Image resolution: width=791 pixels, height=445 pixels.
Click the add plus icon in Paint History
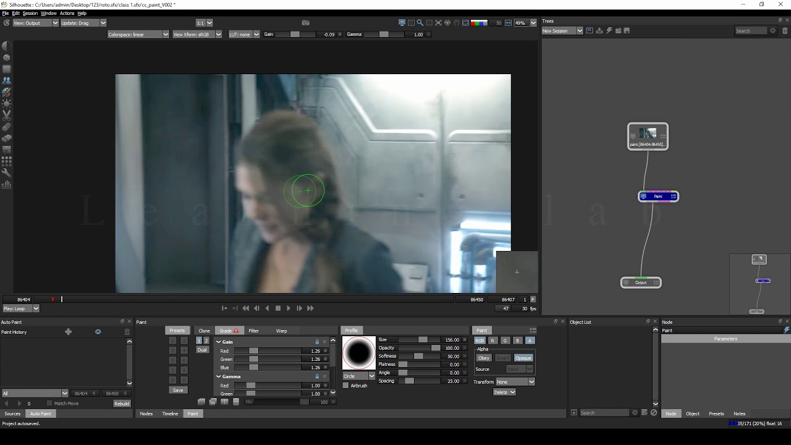[x=69, y=332]
